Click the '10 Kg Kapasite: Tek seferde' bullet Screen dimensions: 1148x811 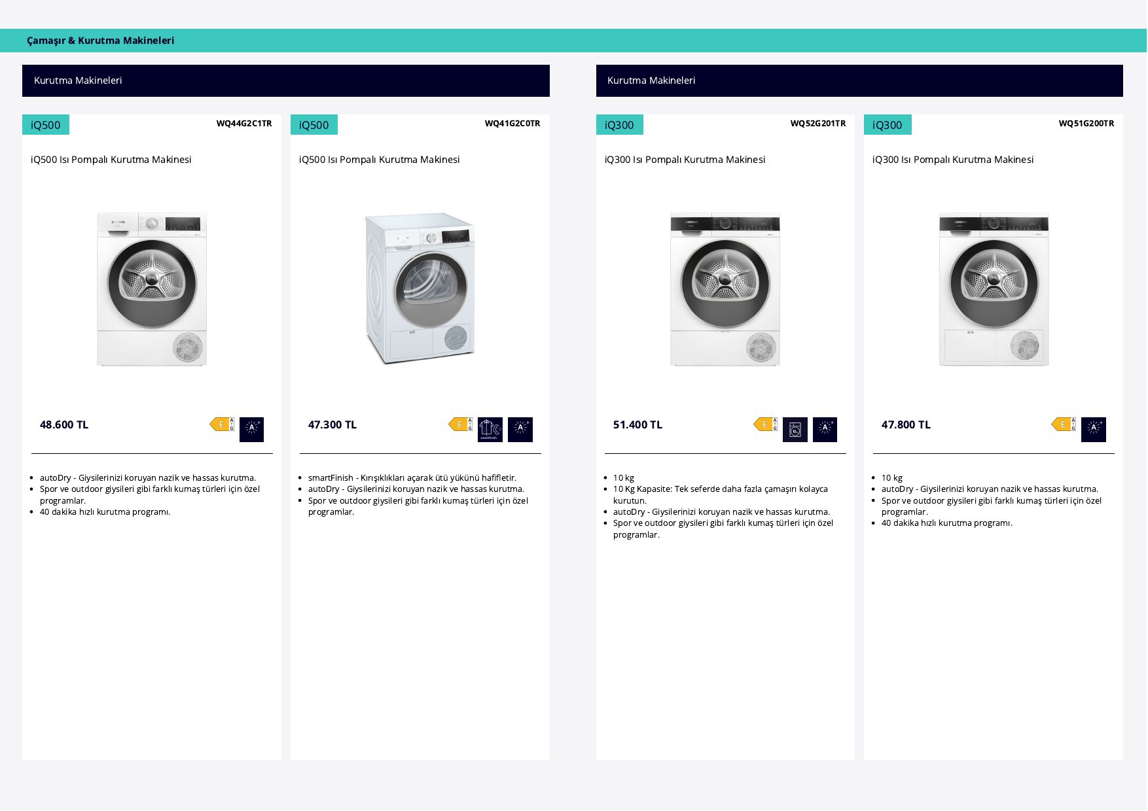[721, 494]
